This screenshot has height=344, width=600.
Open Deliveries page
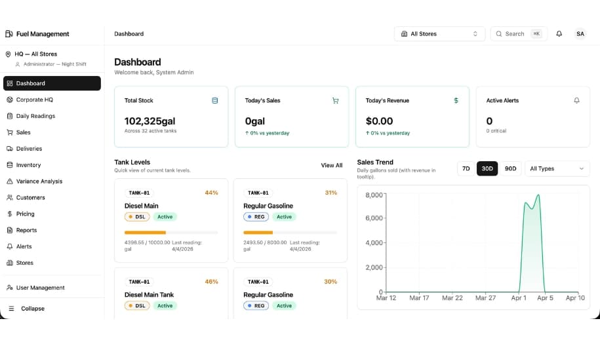[x=52, y=148]
